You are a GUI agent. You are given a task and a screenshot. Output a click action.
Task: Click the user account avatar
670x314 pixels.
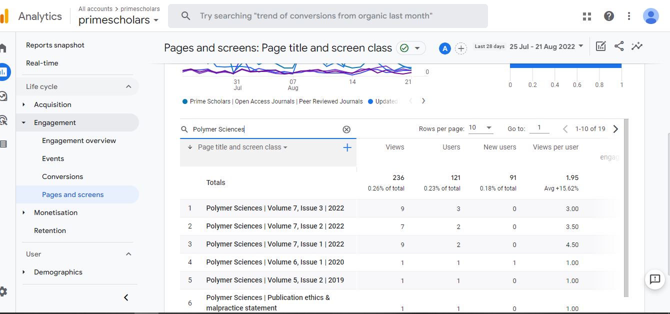click(x=650, y=16)
